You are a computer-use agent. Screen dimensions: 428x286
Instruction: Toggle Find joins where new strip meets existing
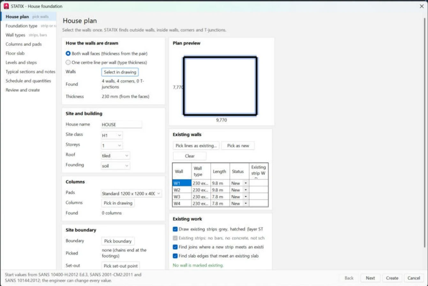(x=175, y=247)
